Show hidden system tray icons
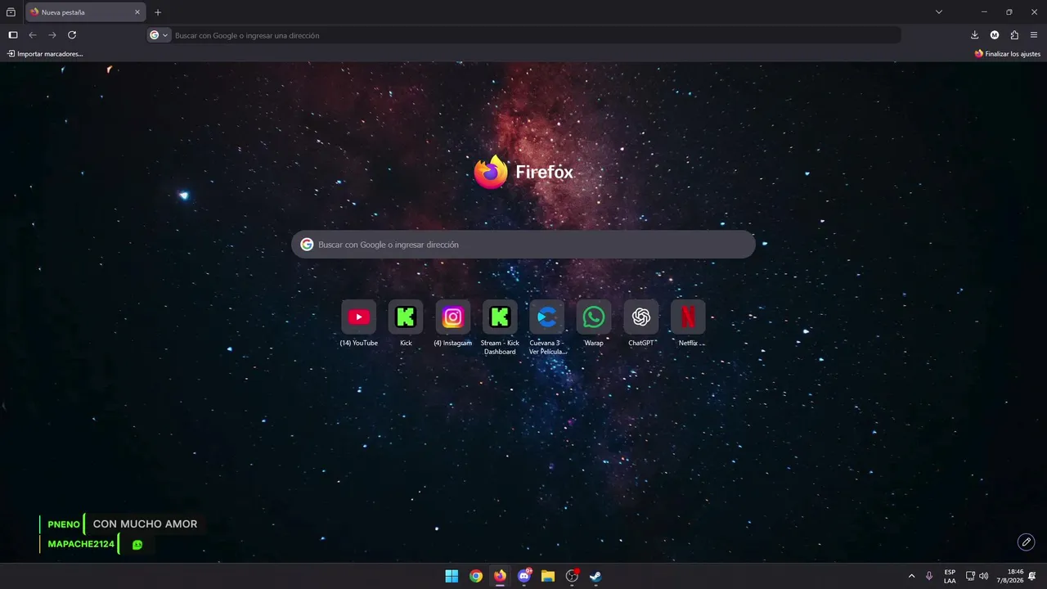1047x589 pixels. tap(912, 576)
